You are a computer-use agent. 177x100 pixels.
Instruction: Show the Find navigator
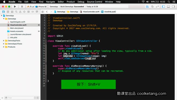(x=16, y=12)
